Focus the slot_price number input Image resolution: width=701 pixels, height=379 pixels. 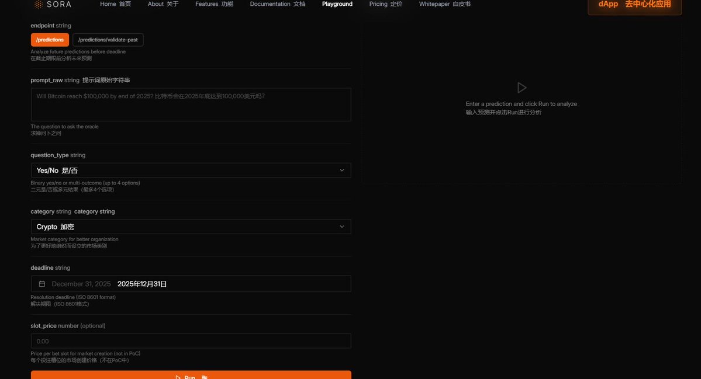191,341
